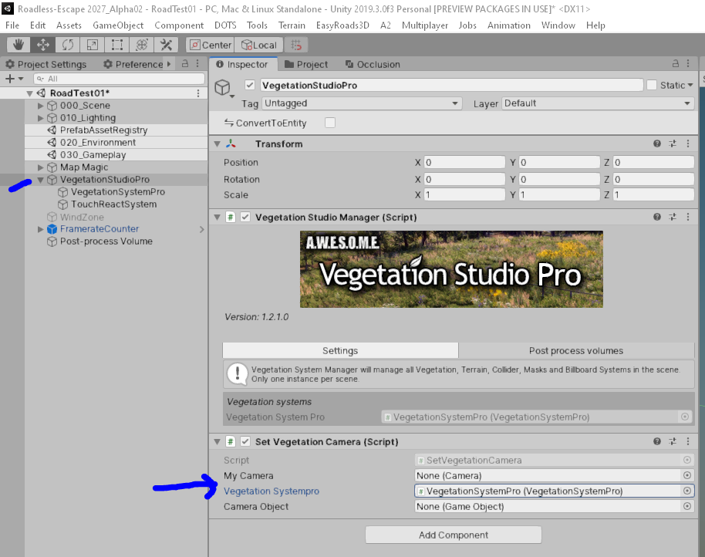705x557 pixels.
Task: Click the object name field
Action: pos(451,85)
